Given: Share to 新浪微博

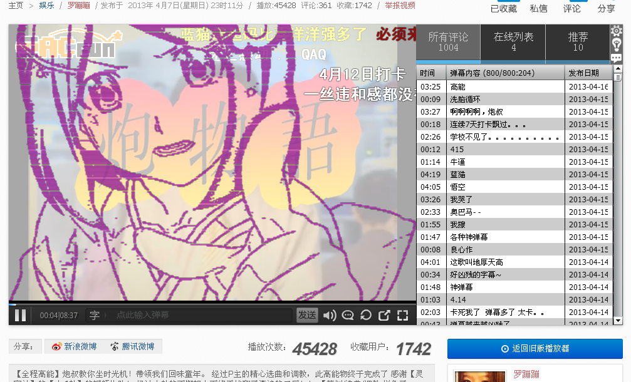Looking at the screenshot, I should click(75, 346).
